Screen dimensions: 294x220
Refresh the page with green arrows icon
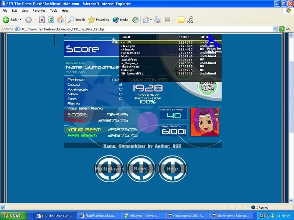point(51,20)
